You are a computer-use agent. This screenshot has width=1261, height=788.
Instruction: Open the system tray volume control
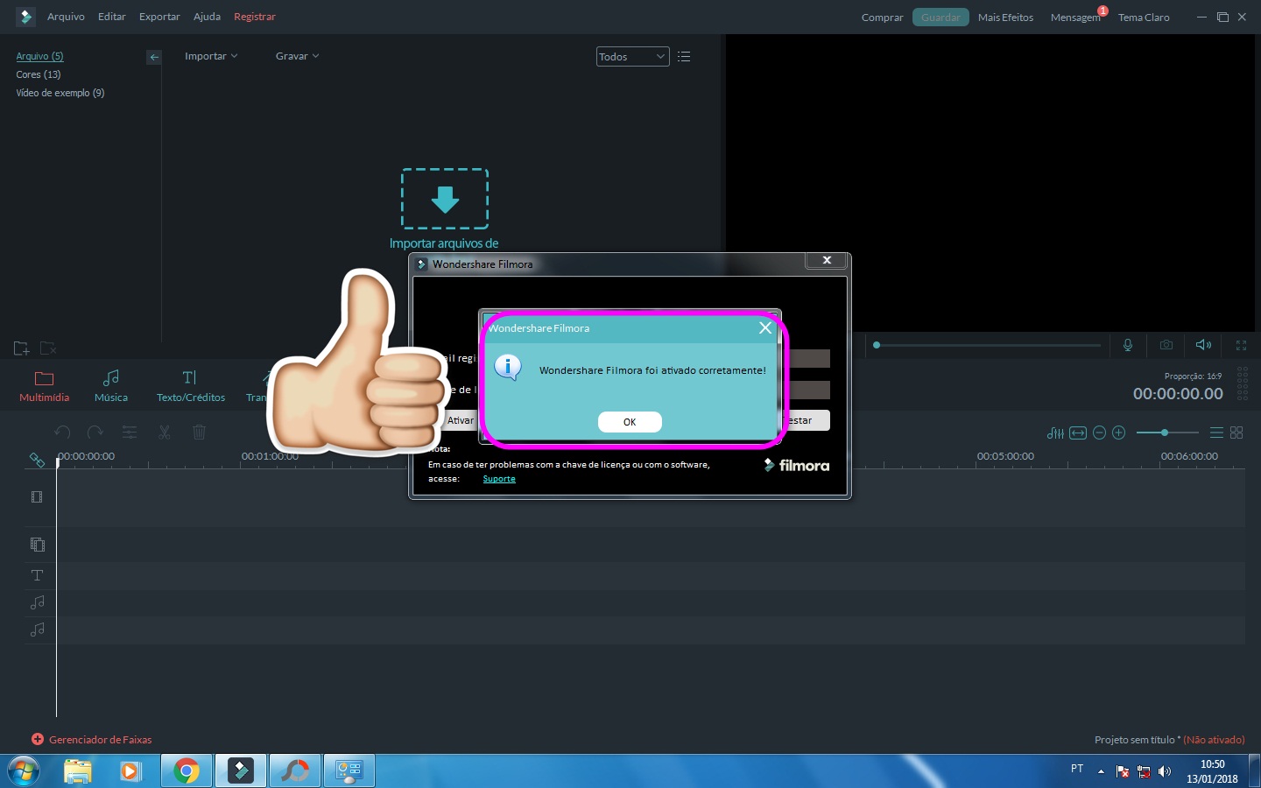tap(1165, 771)
